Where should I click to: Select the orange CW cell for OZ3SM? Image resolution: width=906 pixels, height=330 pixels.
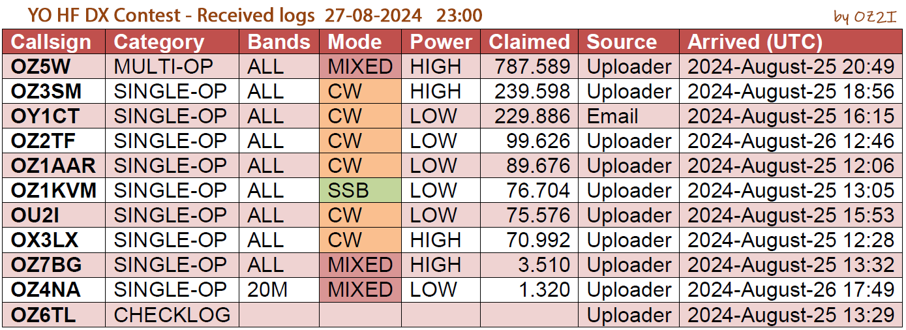tap(360, 91)
